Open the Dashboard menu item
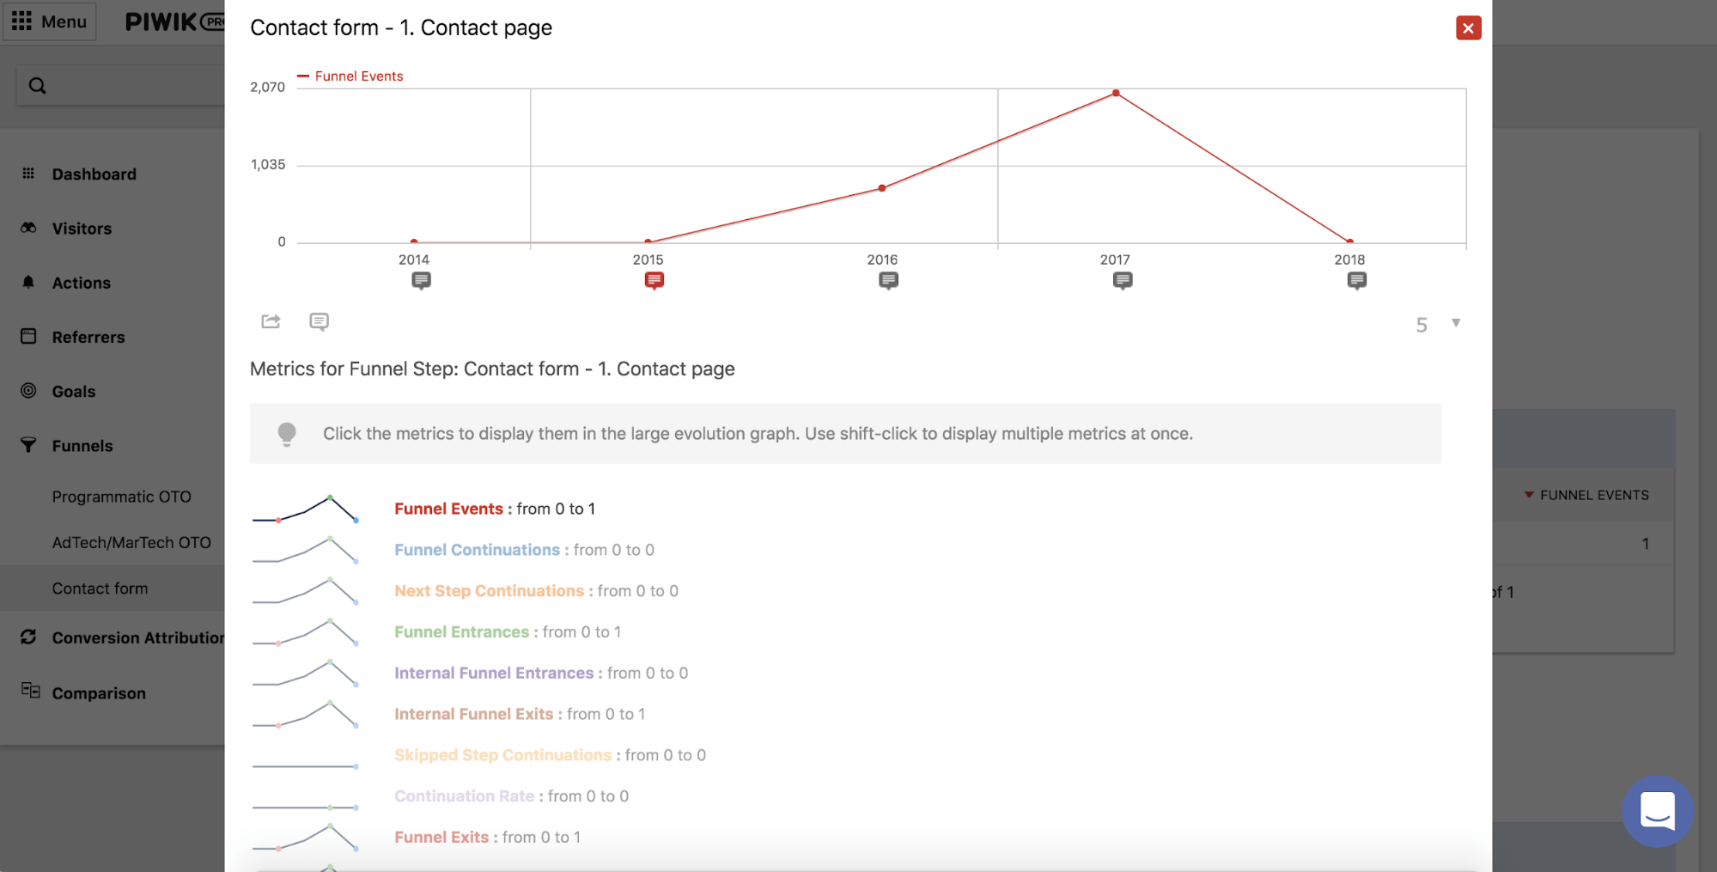The width and height of the screenshot is (1717, 872). pyautogui.click(x=94, y=174)
